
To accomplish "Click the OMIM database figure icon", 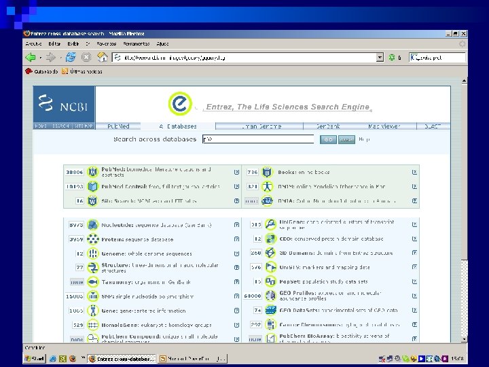I will point(268,186).
